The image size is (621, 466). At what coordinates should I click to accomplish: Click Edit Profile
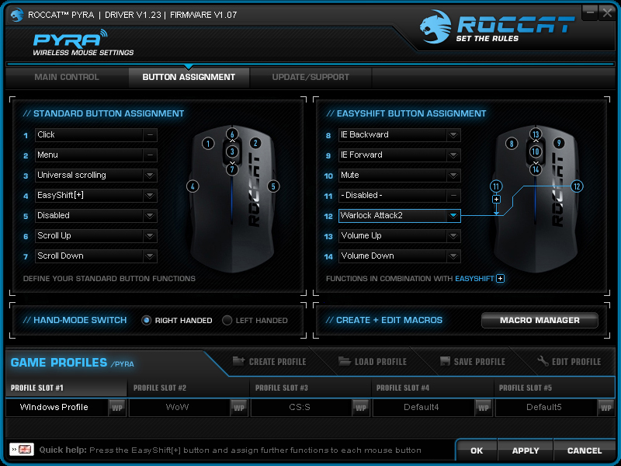click(x=569, y=361)
